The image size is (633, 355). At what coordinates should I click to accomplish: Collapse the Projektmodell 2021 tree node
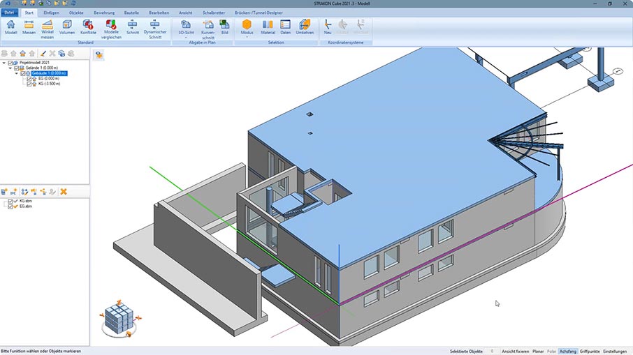(4, 63)
